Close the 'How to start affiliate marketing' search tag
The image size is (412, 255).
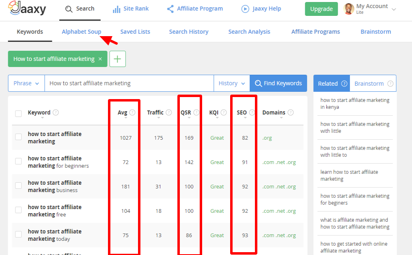click(100, 59)
